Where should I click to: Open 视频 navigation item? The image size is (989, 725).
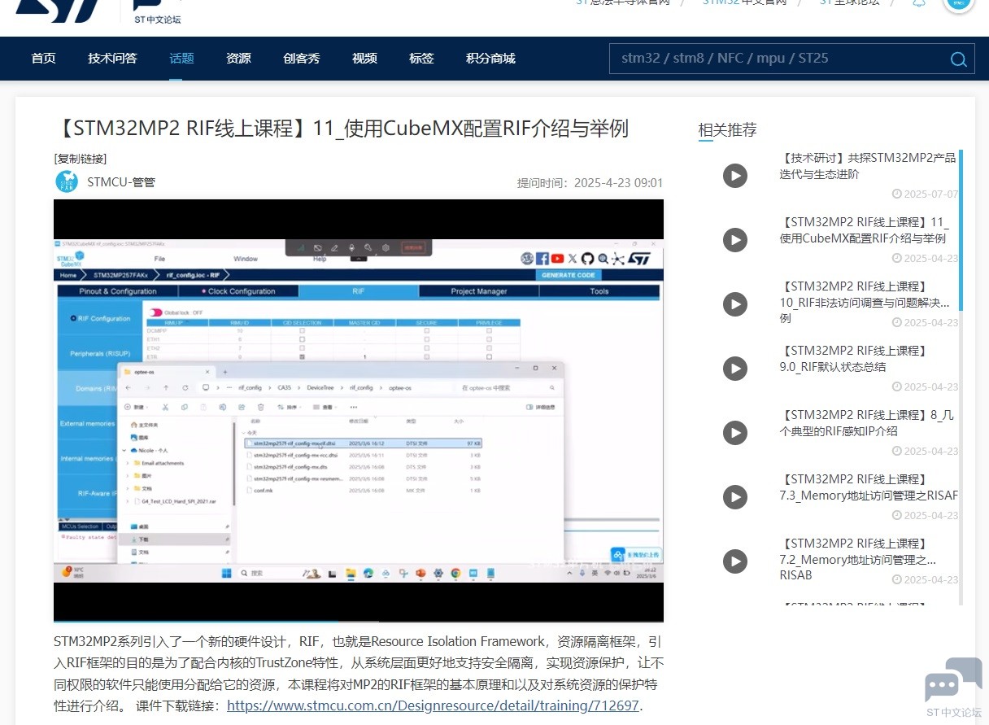(364, 59)
